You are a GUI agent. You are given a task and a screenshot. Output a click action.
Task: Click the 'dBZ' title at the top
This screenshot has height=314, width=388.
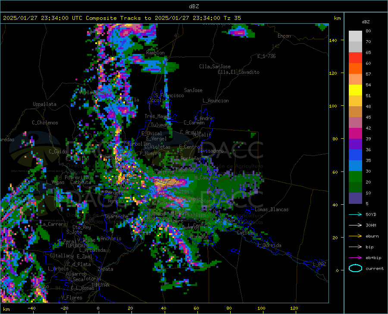pyautogui.click(x=194, y=6)
